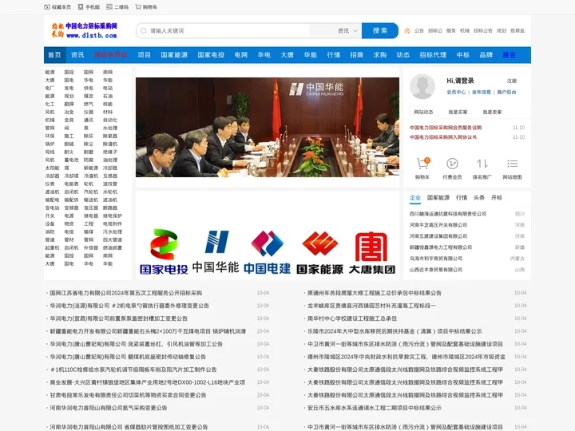Open the 国家电投 navigation menu item
The height and width of the screenshot is (431, 575).
point(211,55)
